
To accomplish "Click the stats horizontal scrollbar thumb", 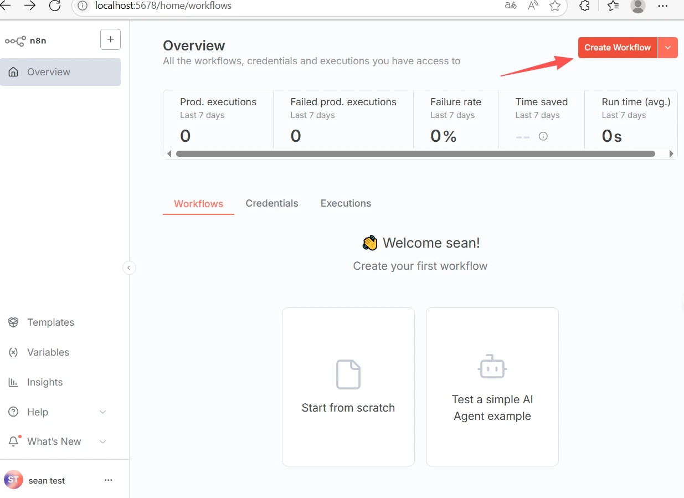I will (415, 154).
